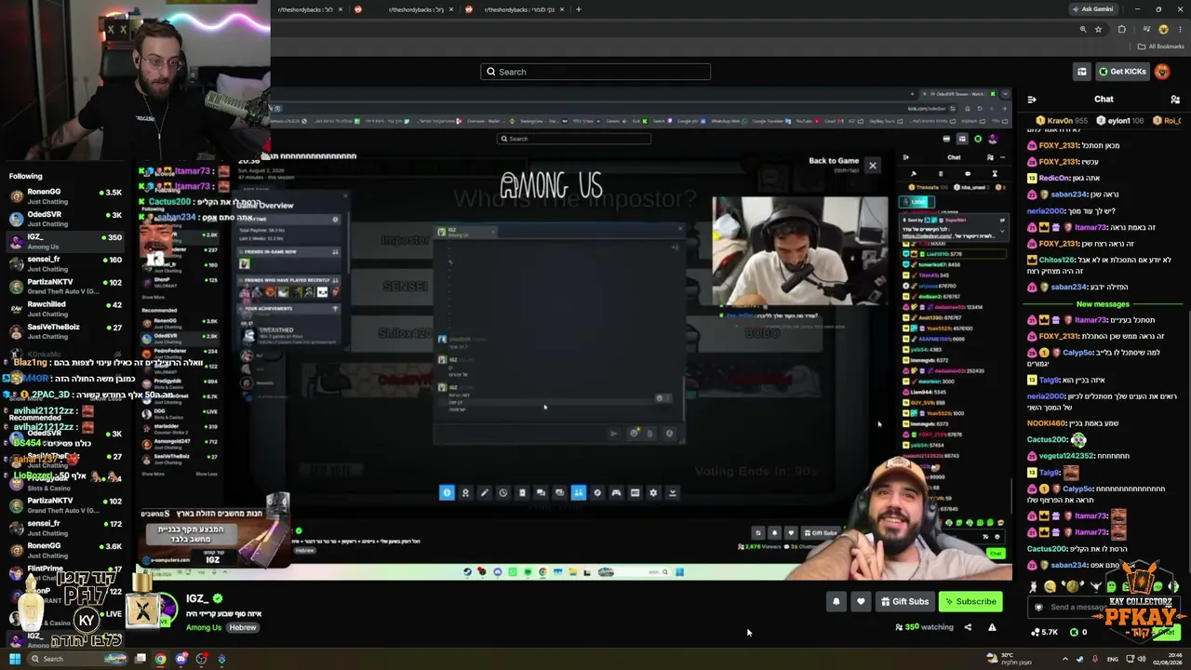Click the Back to Game label in the stream
Screen dimensions: 1191x670
[x=834, y=161]
